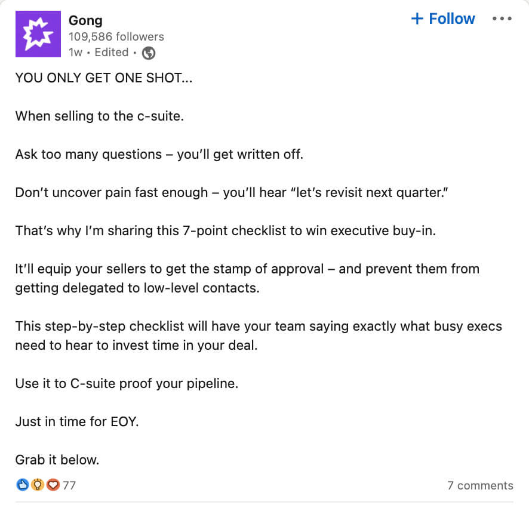Open the three-dot post options menu

point(502,19)
